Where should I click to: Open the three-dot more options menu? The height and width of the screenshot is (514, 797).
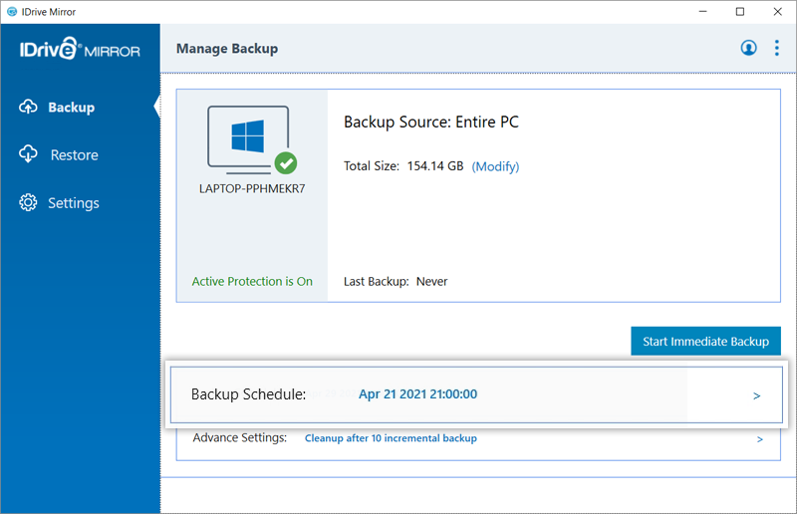(777, 48)
